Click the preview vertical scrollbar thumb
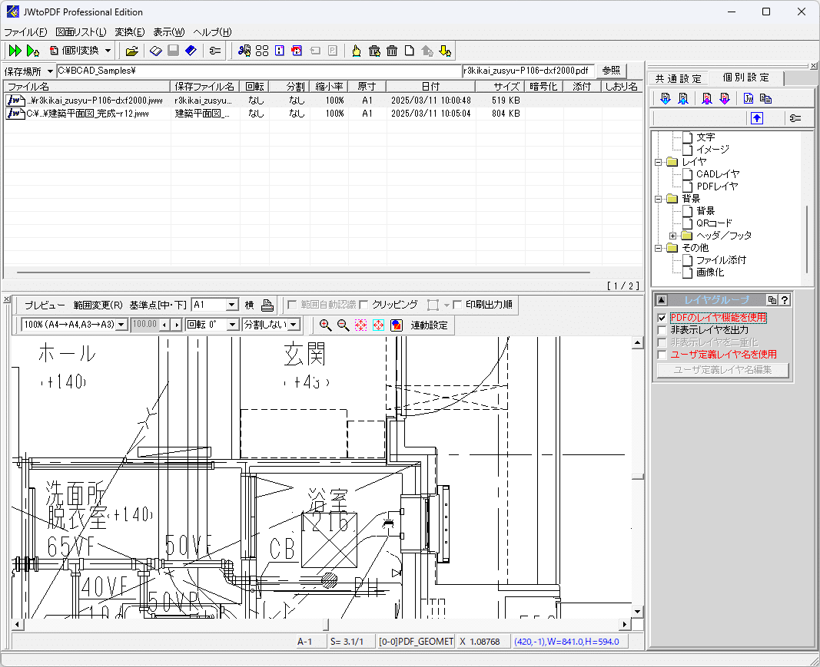This screenshot has width=820, height=667. [x=637, y=476]
